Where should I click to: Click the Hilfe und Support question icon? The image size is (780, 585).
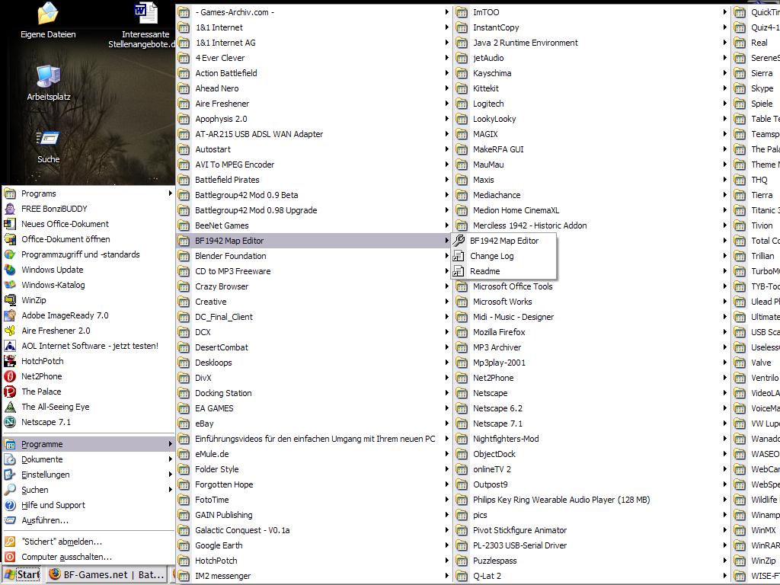[x=10, y=505]
